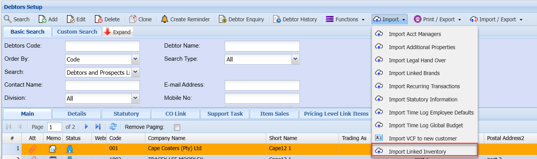537x159 pixels.
Task: Switch to the Custom Search tab
Action: coord(77,32)
